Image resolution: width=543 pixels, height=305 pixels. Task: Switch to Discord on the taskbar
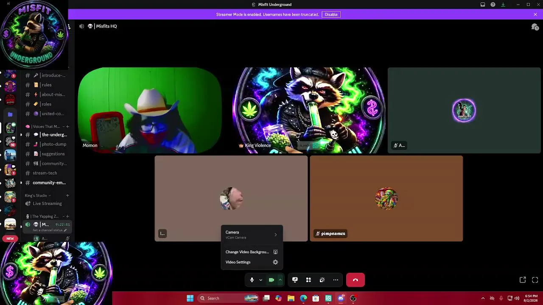341,298
